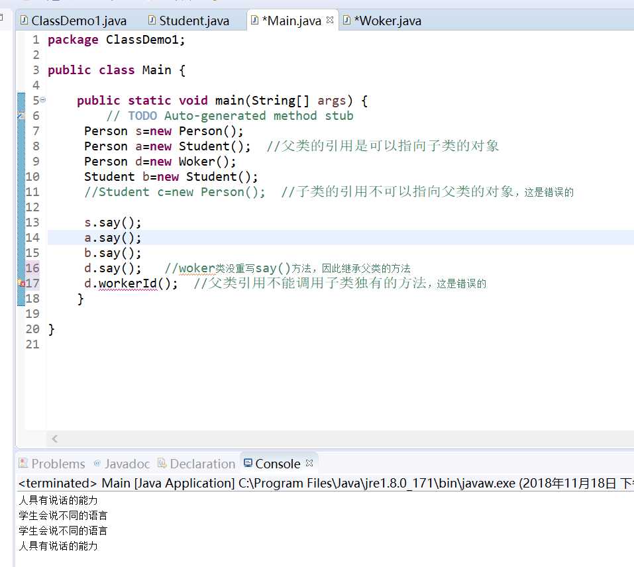Click the second console line '学生会说不同的语言'
634x567 pixels.
[x=63, y=516]
